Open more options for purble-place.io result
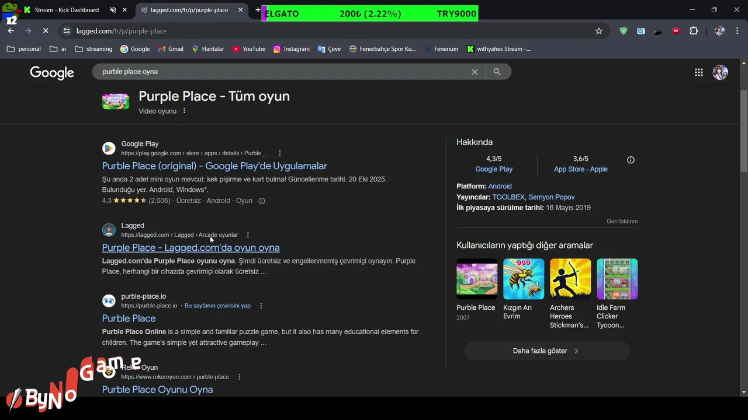This screenshot has height=420, width=748. click(261, 306)
